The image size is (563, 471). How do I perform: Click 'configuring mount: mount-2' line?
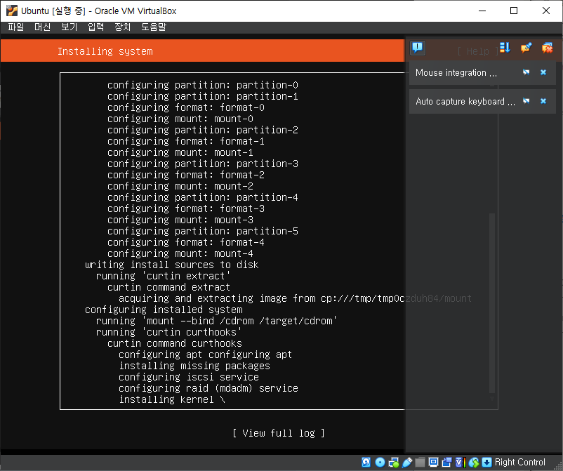click(x=180, y=186)
